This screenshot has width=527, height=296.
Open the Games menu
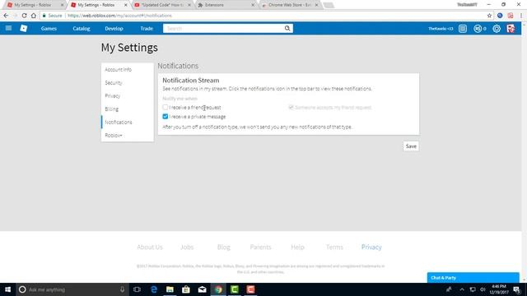point(49,29)
